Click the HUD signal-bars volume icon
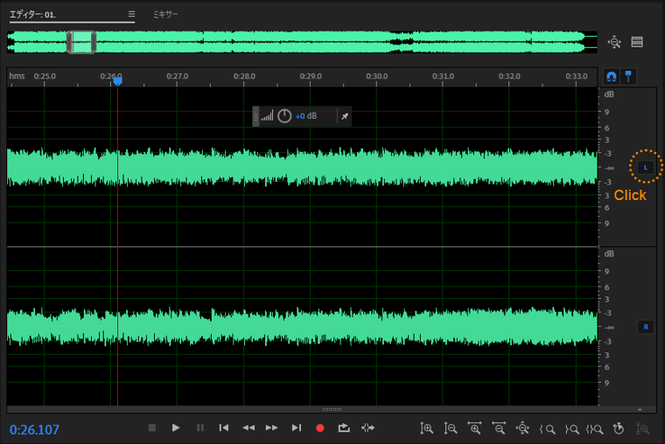Screen dimensions: 665x444 [267, 115]
